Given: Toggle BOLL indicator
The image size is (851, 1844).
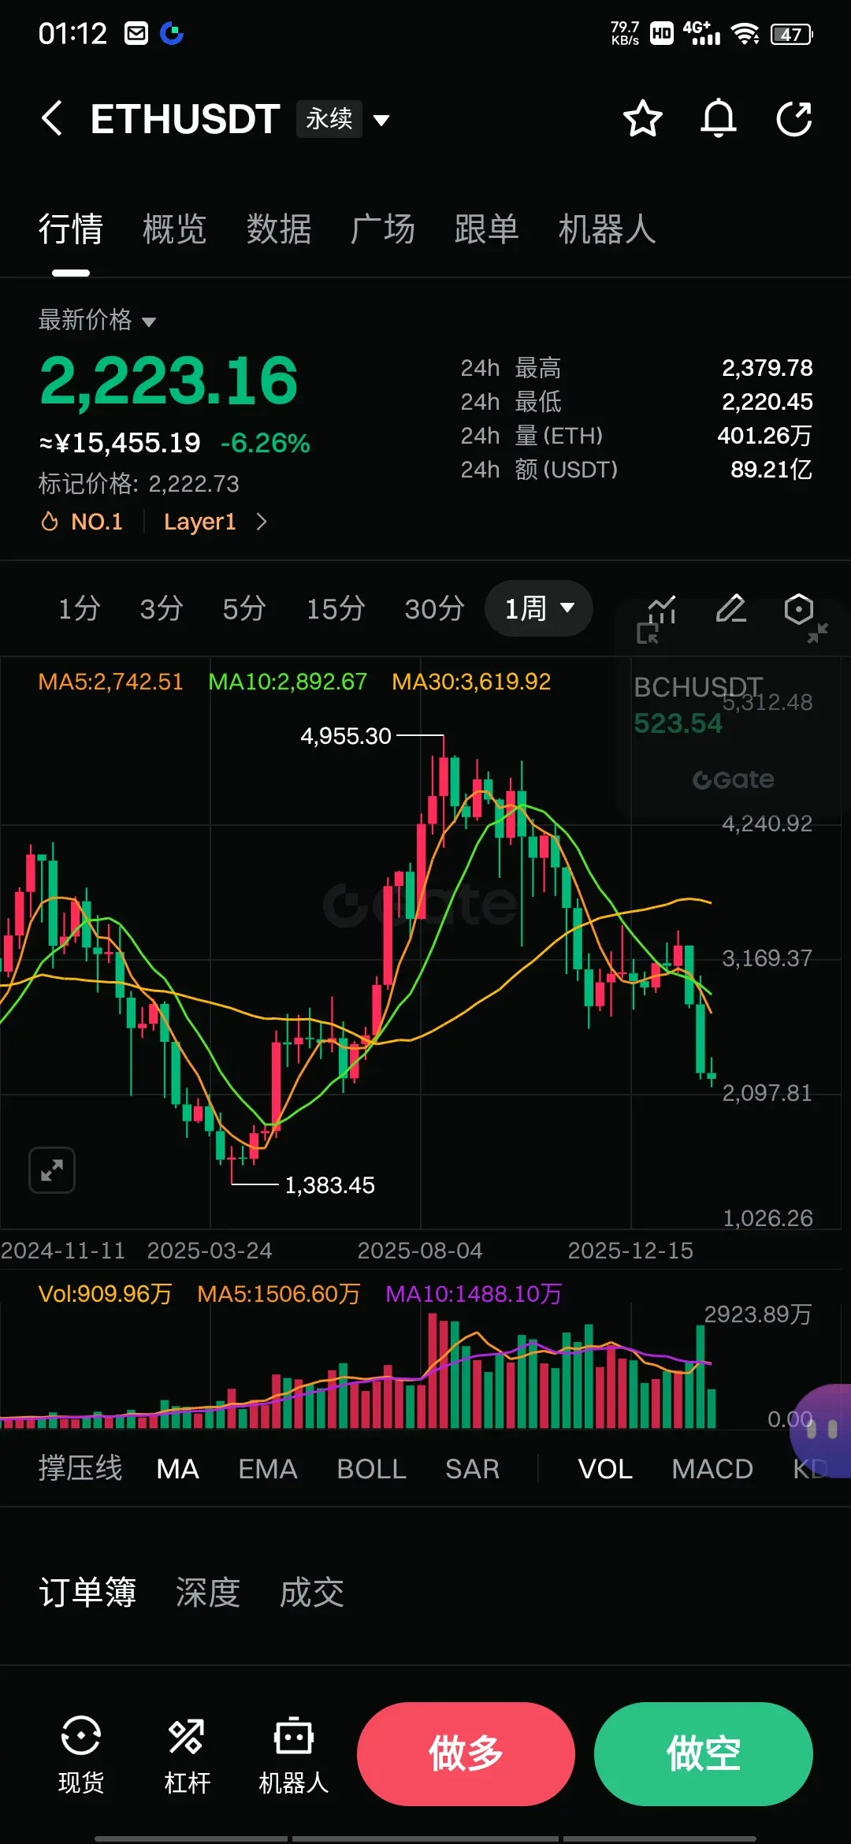Looking at the screenshot, I should [x=371, y=1469].
